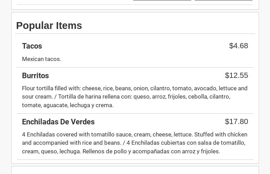The width and height of the screenshot is (270, 174).
Task: Click the $4.68 Tacos price
Action: [x=238, y=46]
